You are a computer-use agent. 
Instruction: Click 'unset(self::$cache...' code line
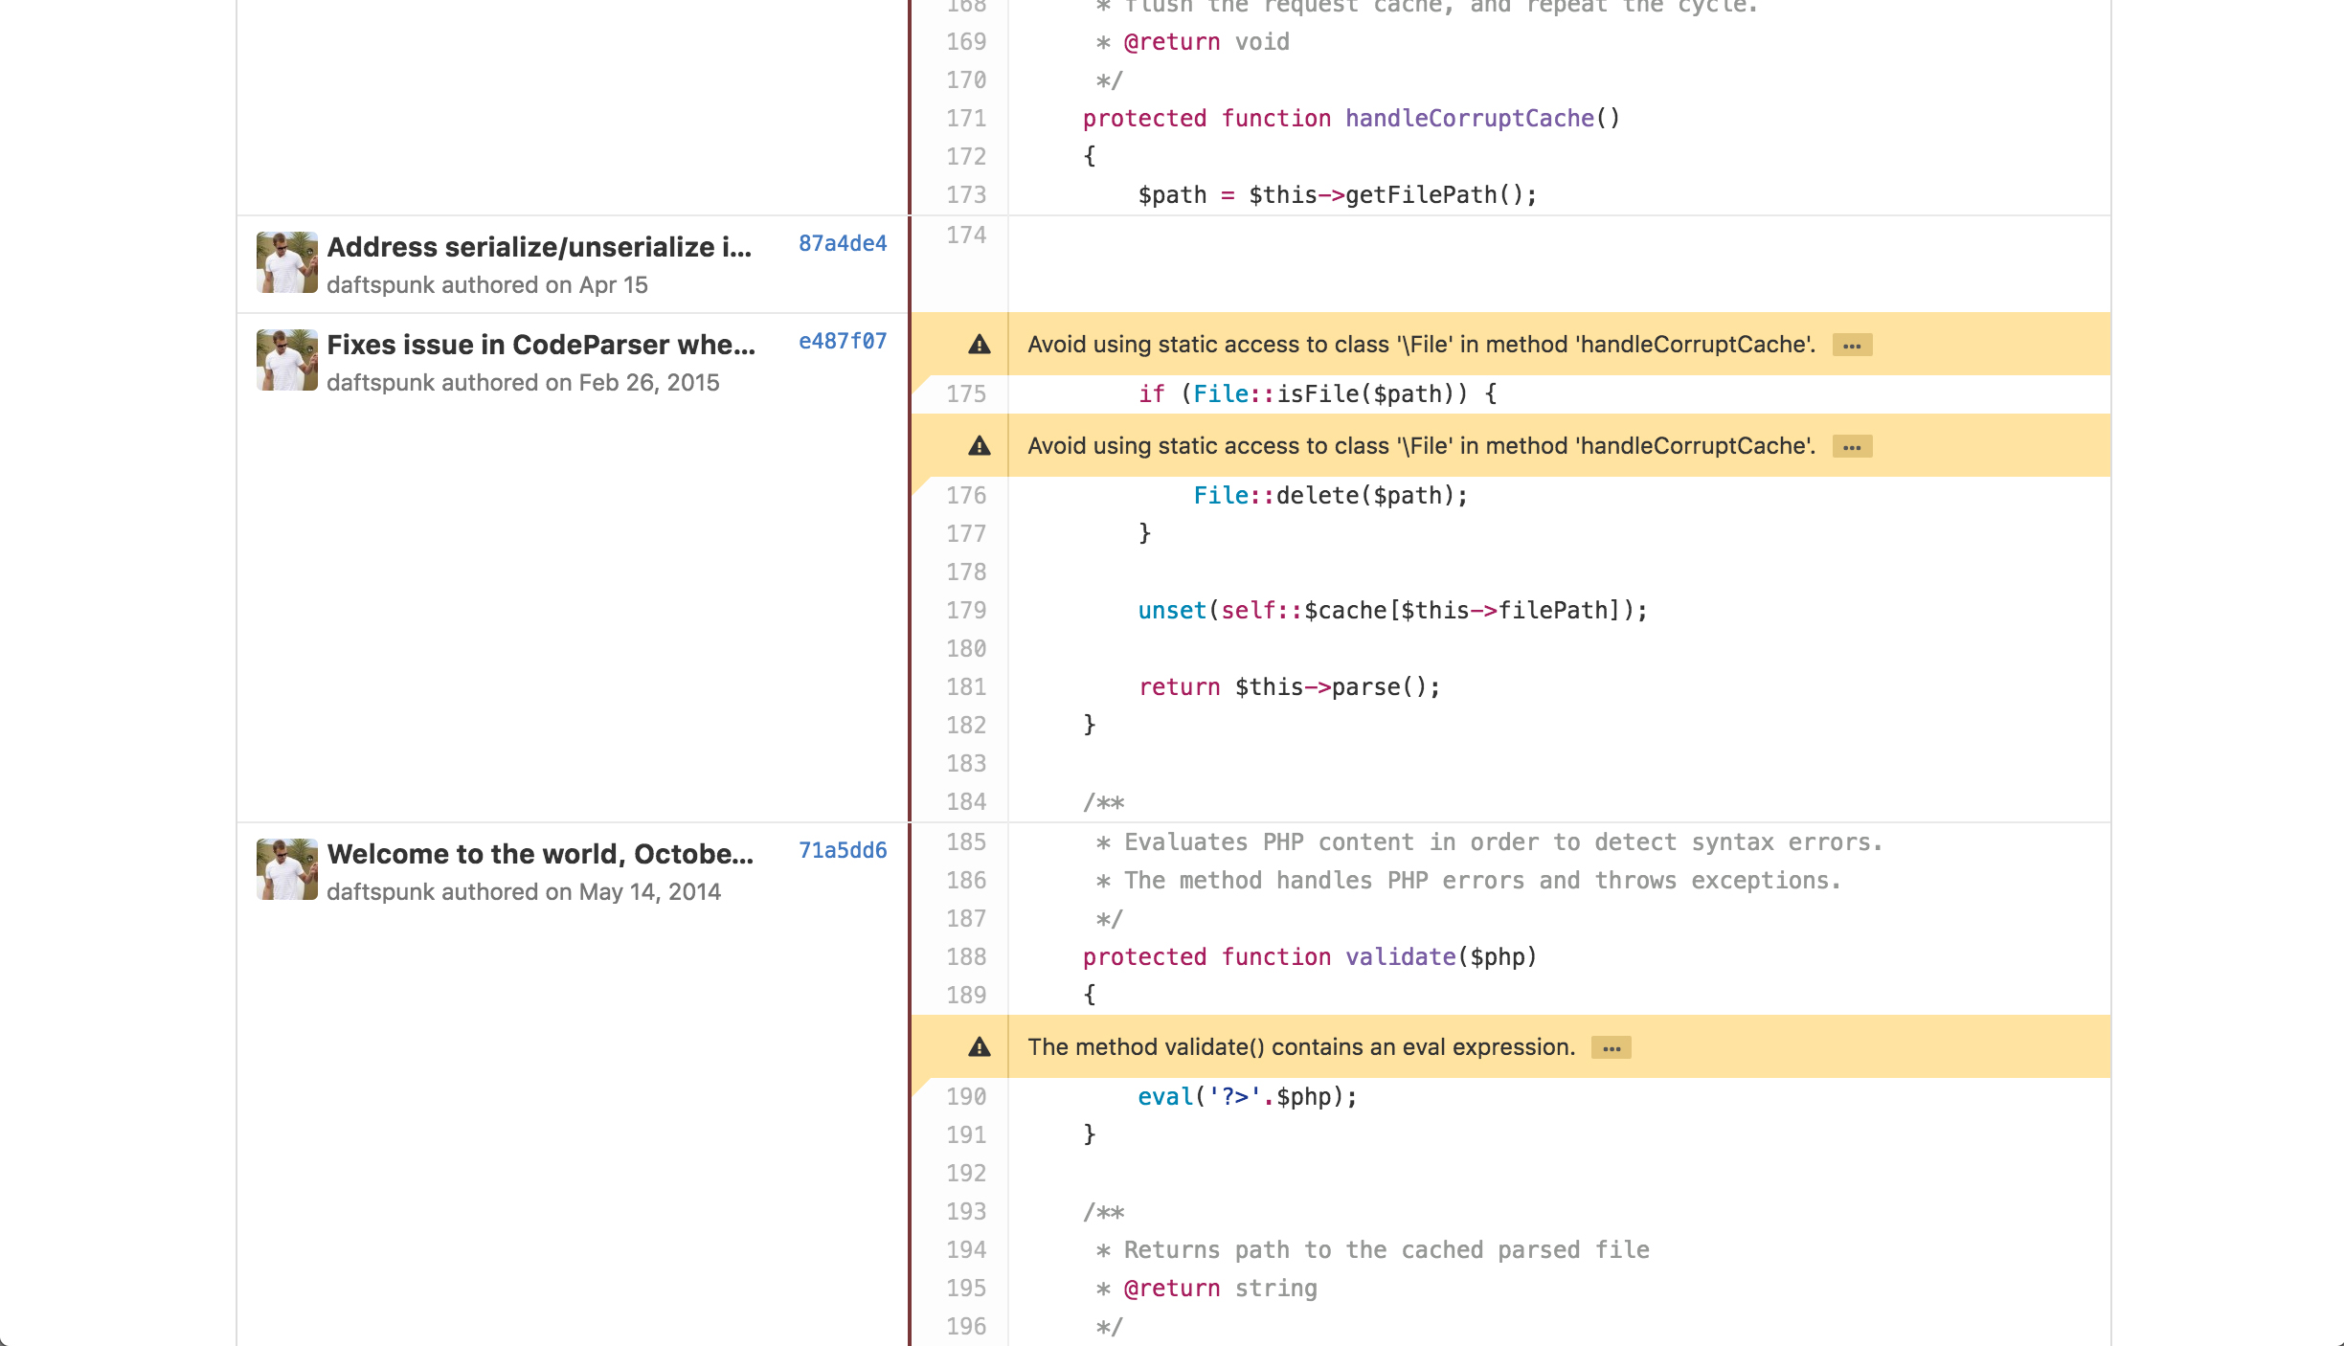(1392, 611)
